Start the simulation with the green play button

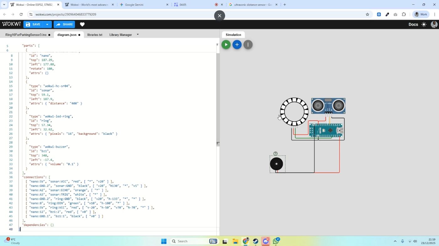click(226, 45)
